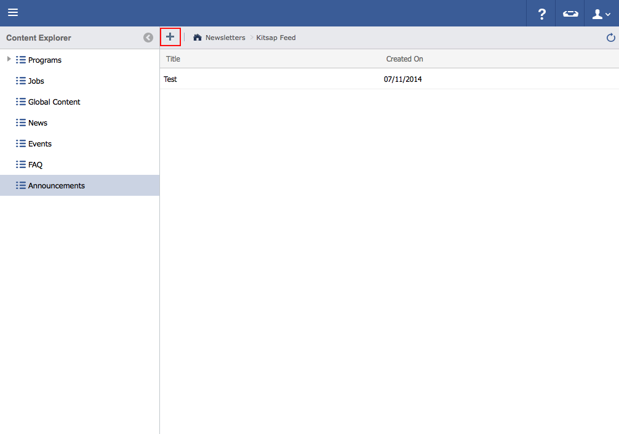
Task: Refresh the content list
Action: point(610,38)
